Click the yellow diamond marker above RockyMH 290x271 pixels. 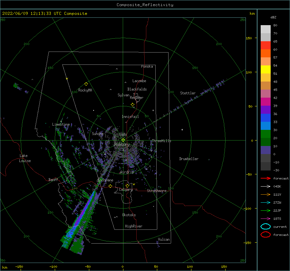point(86,84)
